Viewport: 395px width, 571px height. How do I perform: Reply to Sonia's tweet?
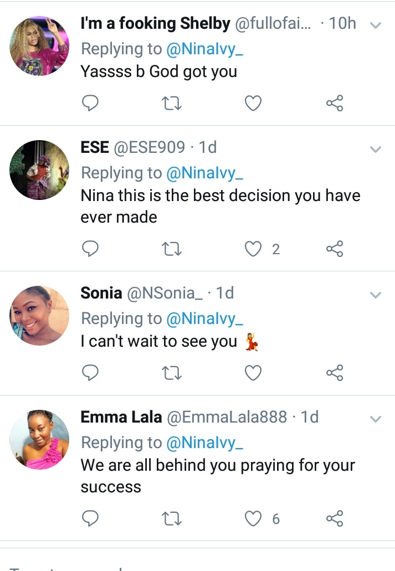coord(90,373)
